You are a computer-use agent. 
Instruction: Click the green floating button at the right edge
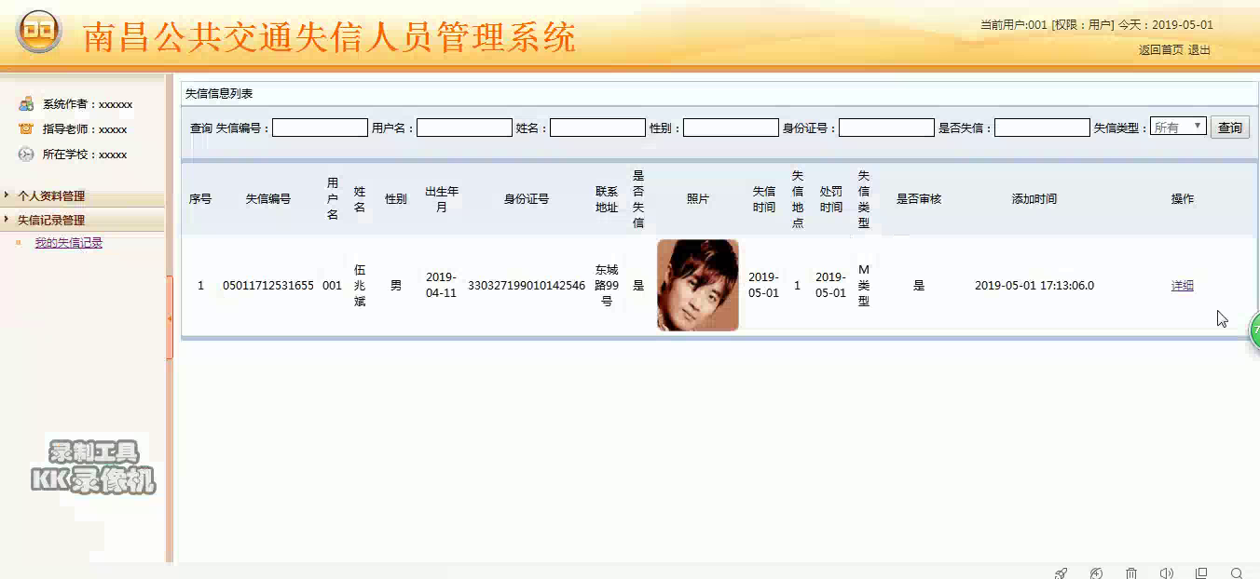tap(1254, 331)
